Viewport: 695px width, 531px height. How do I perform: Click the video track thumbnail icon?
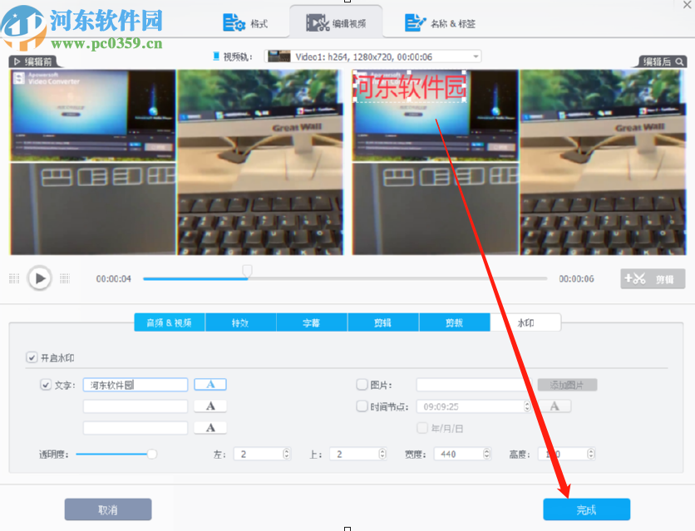coord(279,57)
